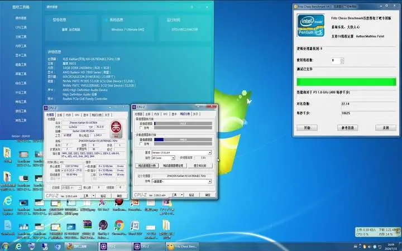Click the green Fritz benchmark progress bar
Image resolution: width=402 pixels, height=251 pixels.
346,82
